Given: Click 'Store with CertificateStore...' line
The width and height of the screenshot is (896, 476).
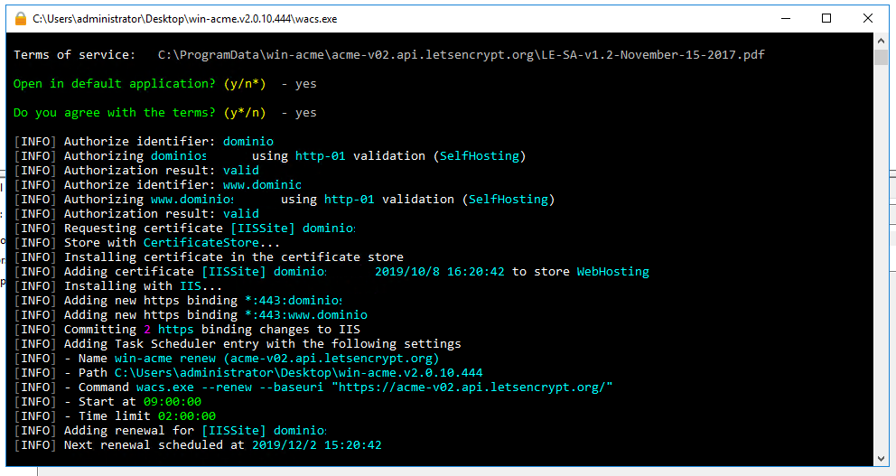Looking at the screenshot, I should (147, 242).
